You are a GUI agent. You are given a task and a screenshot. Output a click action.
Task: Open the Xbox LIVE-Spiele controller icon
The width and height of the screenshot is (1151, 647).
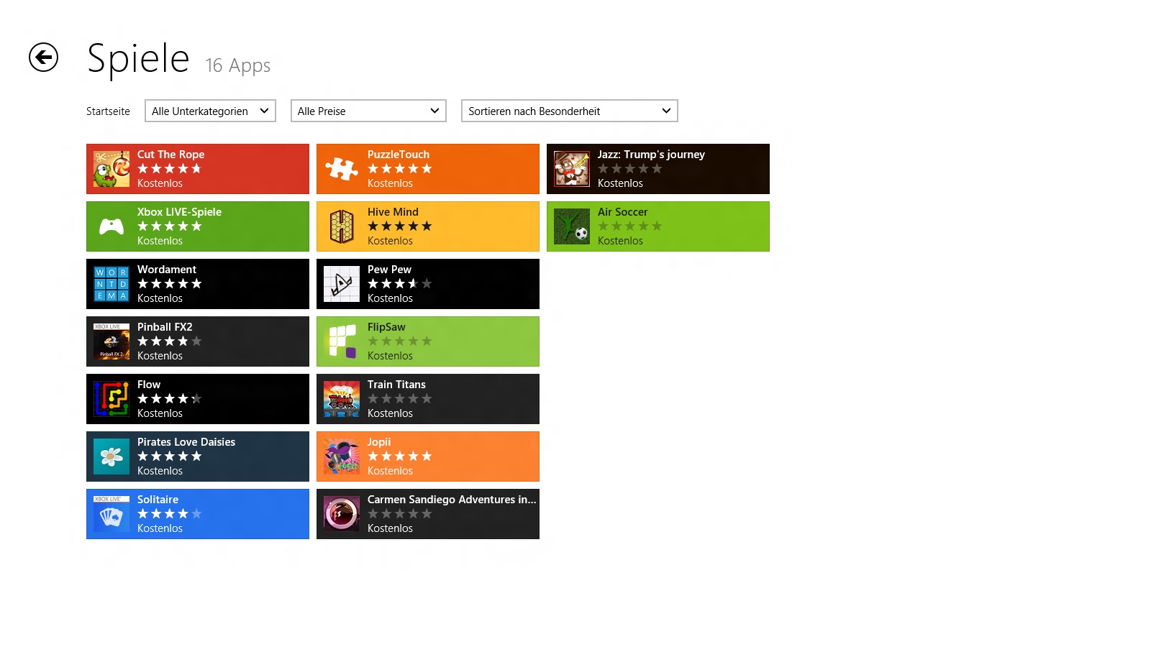coord(112,226)
